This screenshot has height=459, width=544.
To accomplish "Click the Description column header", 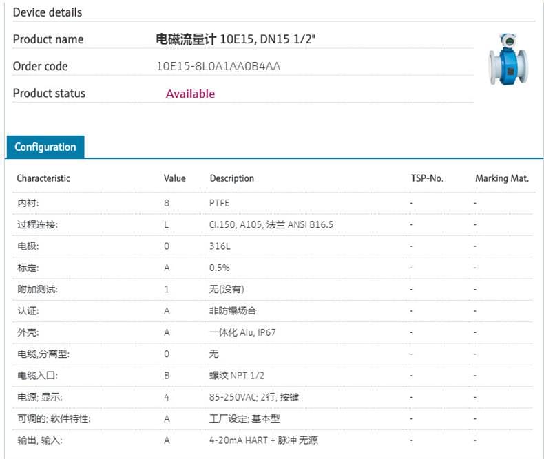I will 231,178.
